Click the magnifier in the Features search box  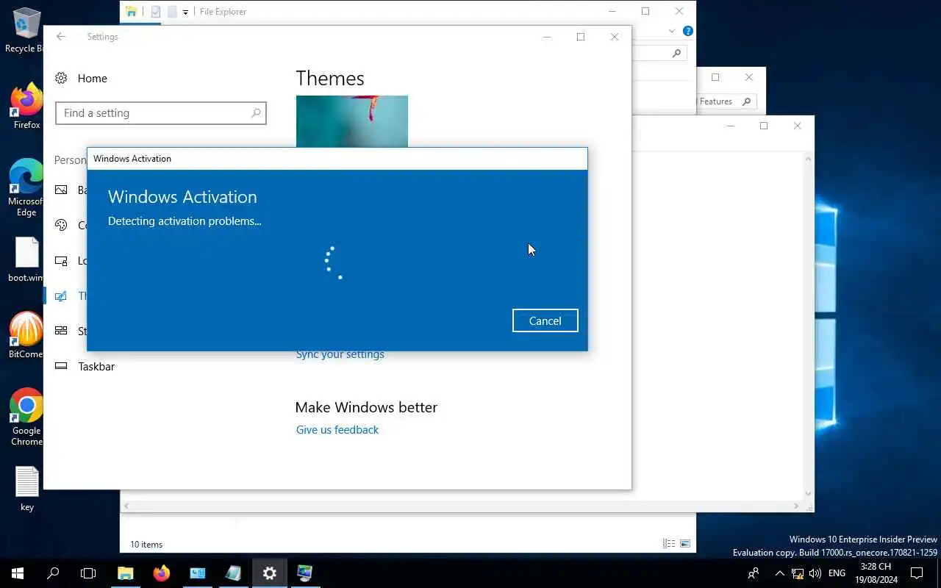(x=746, y=101)
